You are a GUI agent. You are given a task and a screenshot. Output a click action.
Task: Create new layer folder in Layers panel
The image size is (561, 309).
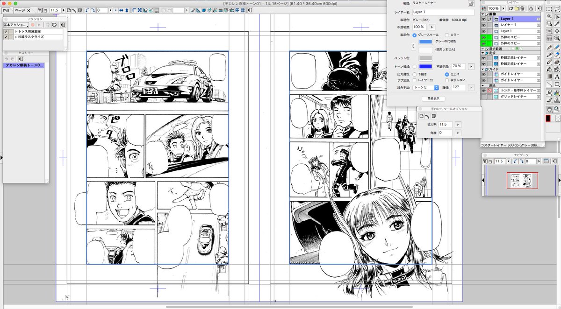[x=517, y=8]
